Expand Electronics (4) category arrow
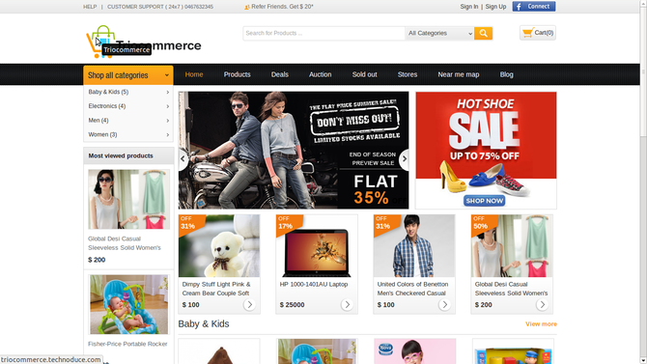 tap(167, 106)
